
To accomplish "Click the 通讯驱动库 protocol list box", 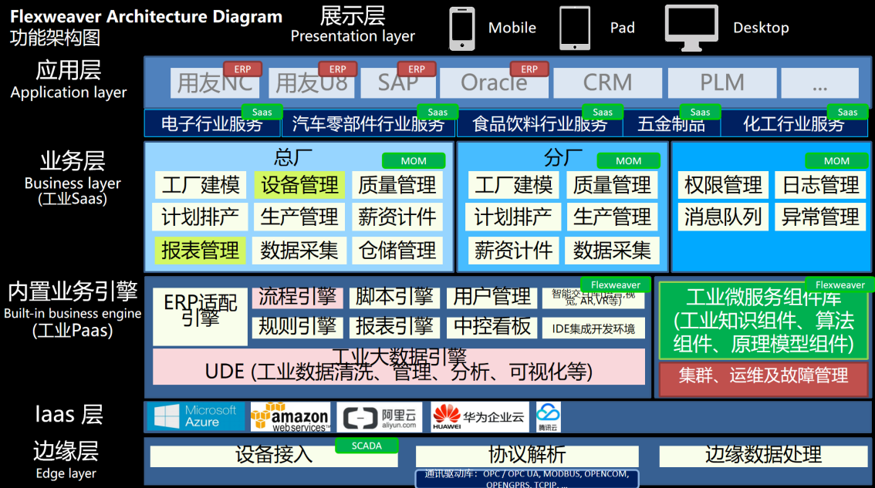I will pos(527,479).
